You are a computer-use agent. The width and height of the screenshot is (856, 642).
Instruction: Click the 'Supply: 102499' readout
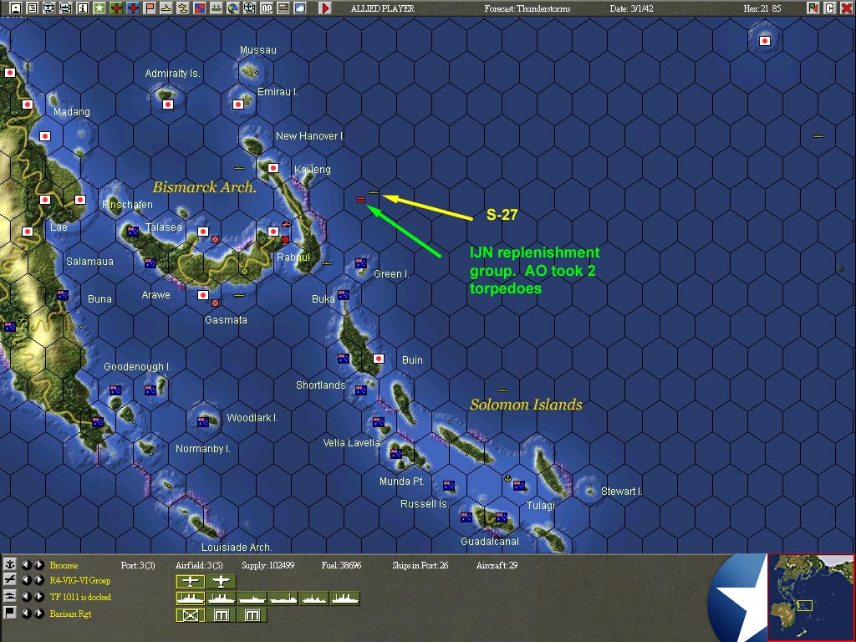tap(268, 565)
